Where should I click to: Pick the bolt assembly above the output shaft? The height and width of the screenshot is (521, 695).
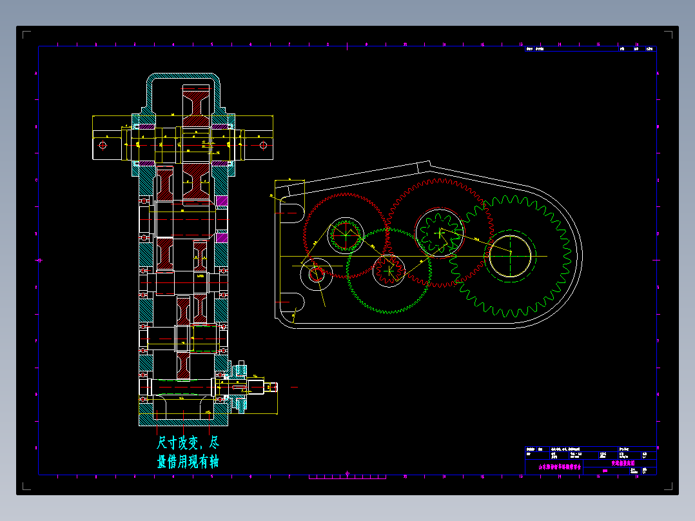(x=240, y=368)
